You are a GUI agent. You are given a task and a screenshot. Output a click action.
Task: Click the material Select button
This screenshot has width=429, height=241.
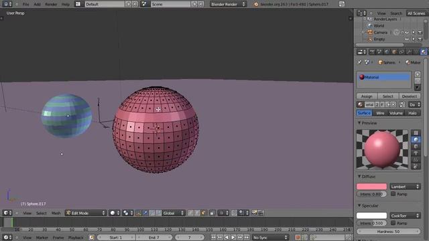click(388, 96)
